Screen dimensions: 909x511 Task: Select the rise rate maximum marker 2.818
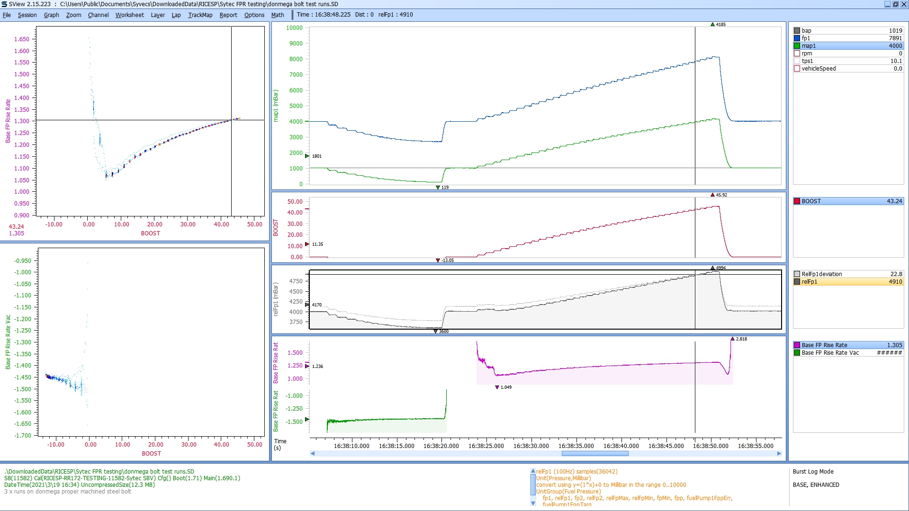[732, 339]
